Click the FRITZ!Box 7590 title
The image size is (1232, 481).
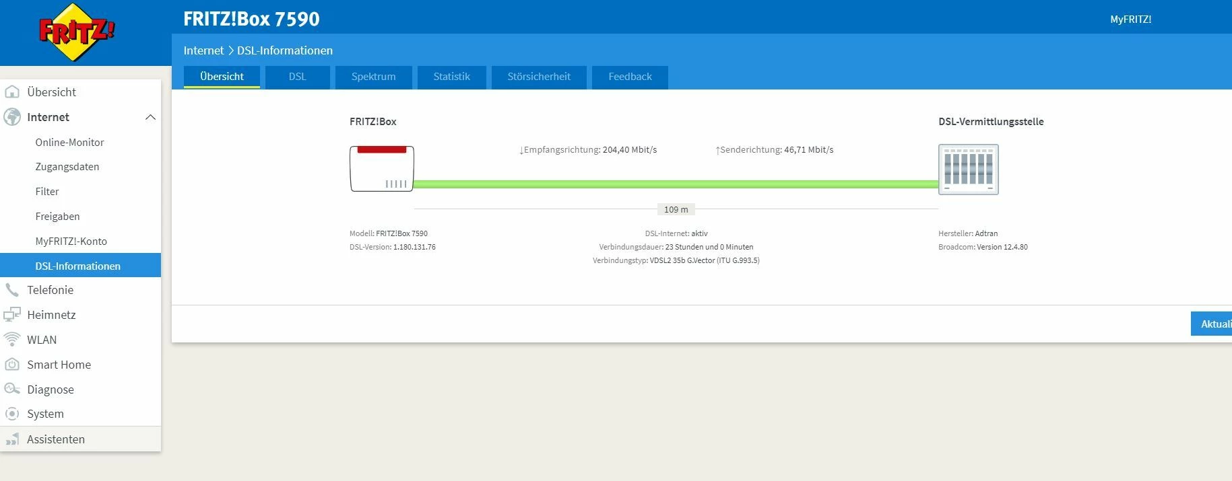(251, 19)
